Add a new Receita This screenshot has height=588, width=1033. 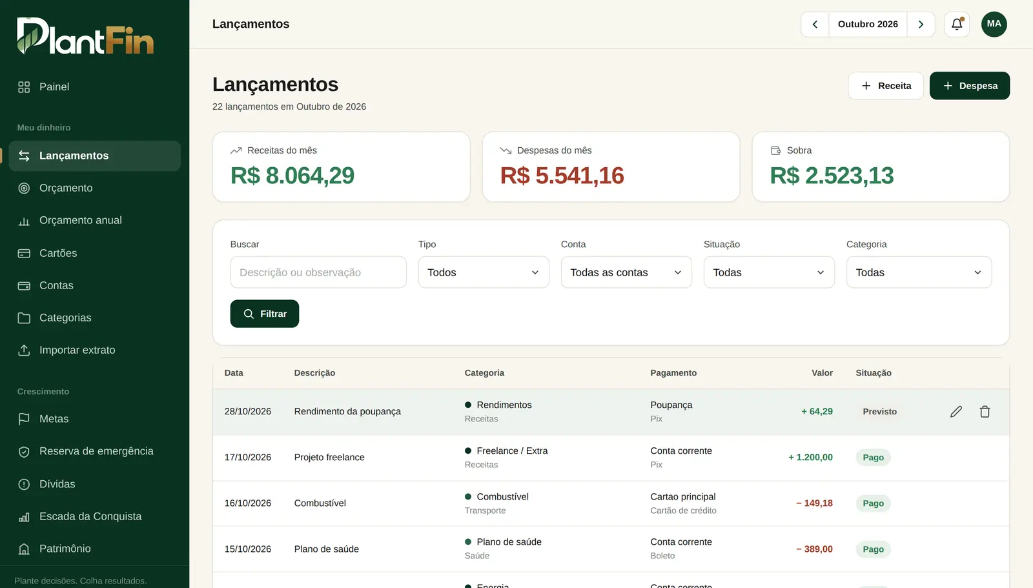(885, 86)
